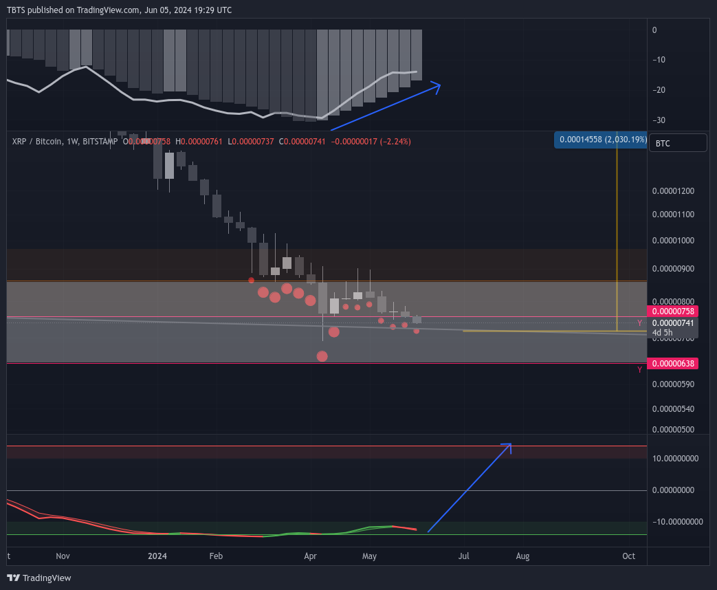Click the low value L0.00000737
The height and width of the screenshot is (590, 717).
(251, 142)
